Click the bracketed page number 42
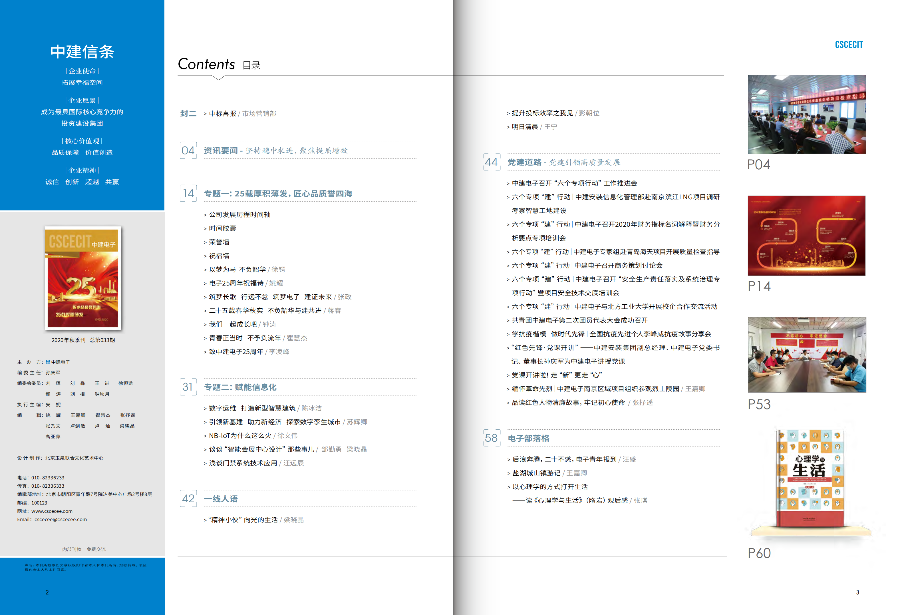 tap(188, 499)
